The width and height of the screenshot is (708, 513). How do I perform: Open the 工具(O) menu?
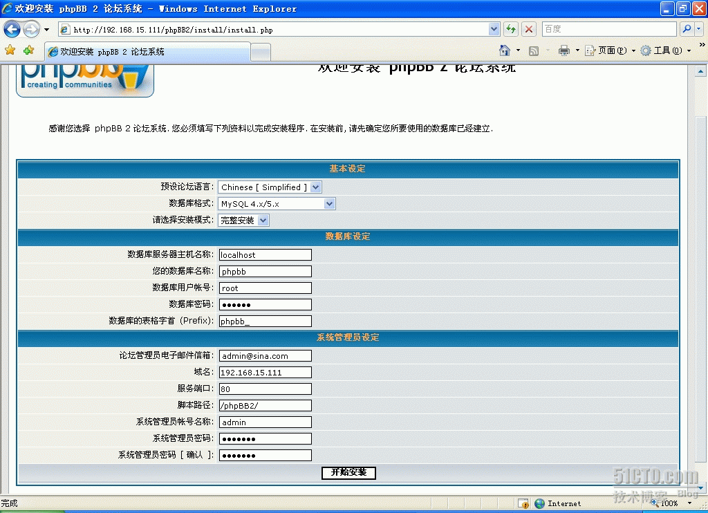point(666,50)
